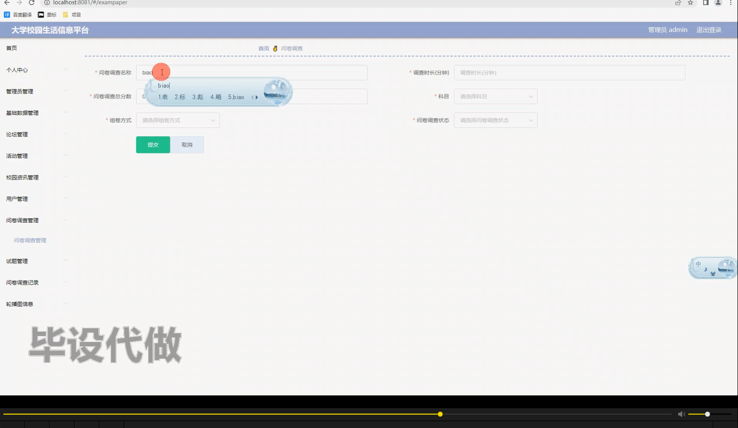
Task: Collapse 问卷调查管理 menu
Action: tap(37, 220)
